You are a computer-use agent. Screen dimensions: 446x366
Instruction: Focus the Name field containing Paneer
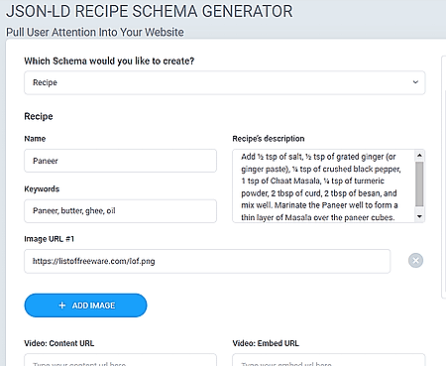click(x=120, y=161)
